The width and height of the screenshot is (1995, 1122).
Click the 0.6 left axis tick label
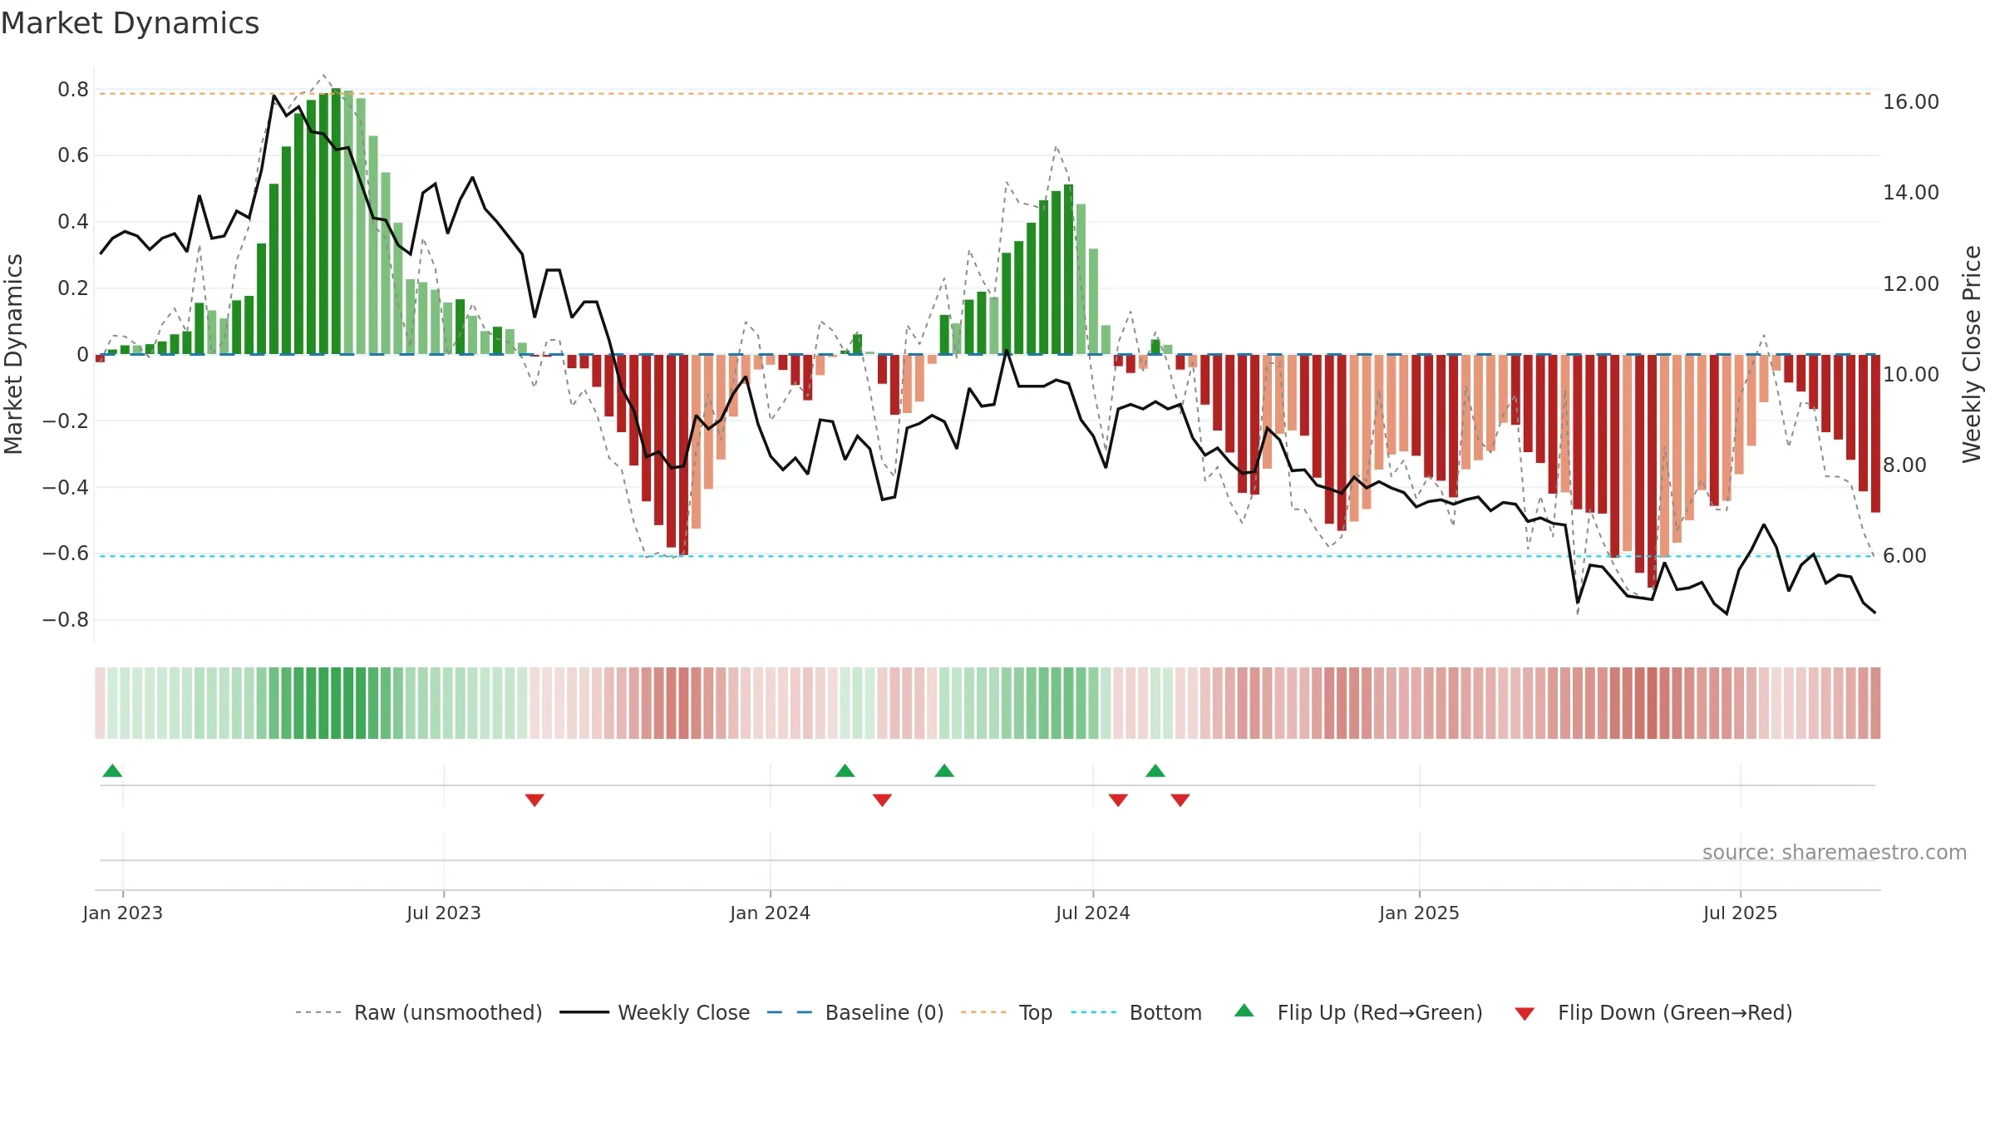coord(73,155)
